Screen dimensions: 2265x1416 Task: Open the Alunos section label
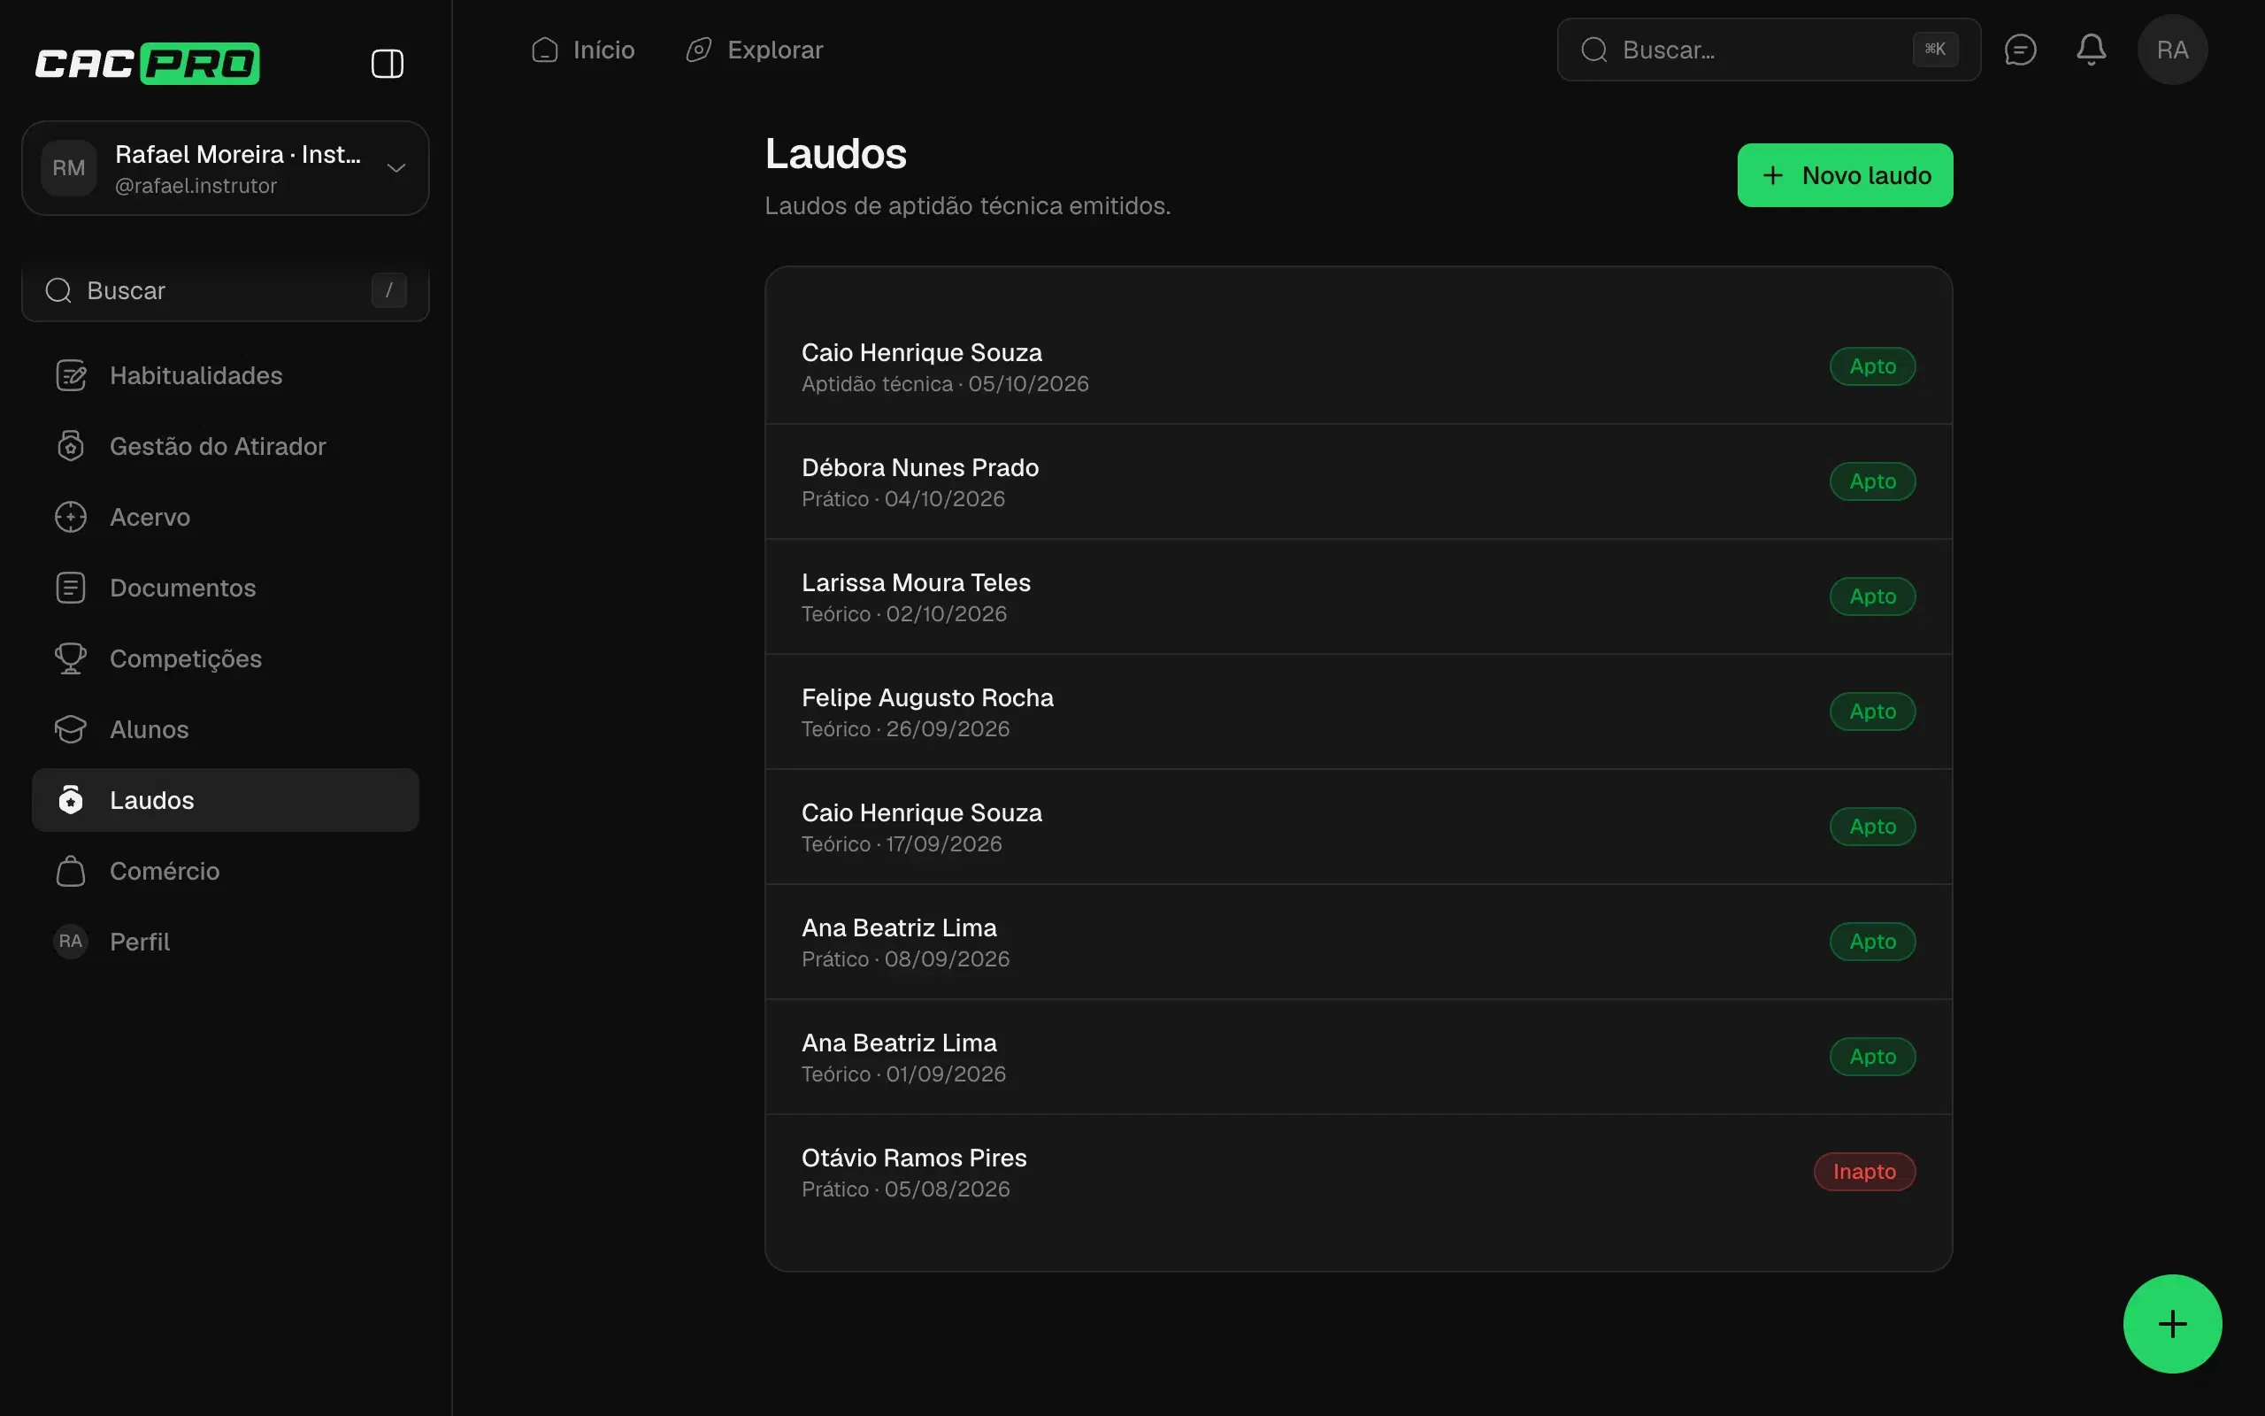click(149, 729)
